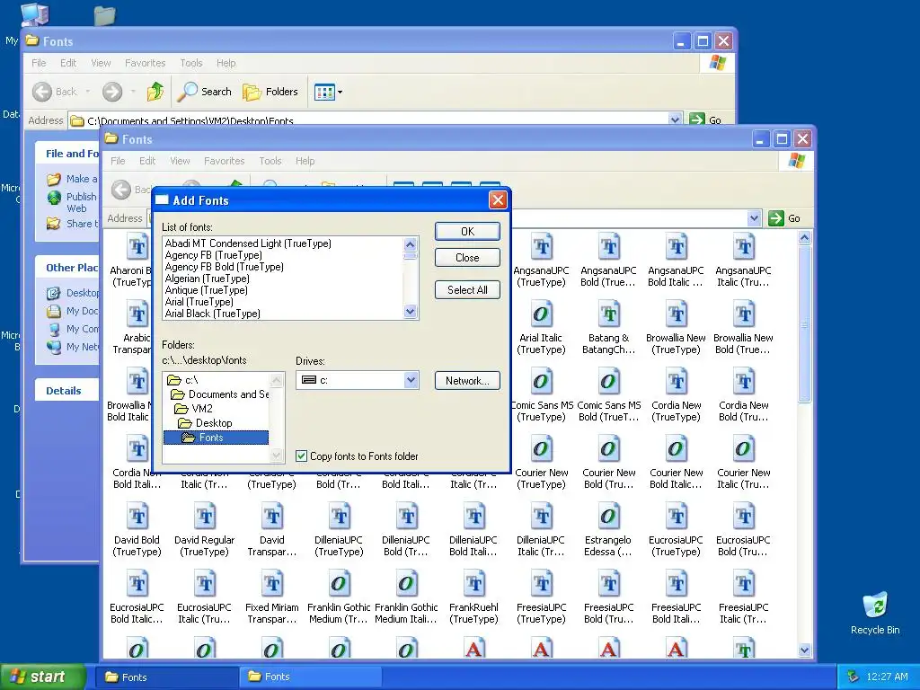Click Select All in Add Fonts dialog
This screenshot has width=920, height=690.
click(x=467, y=290)
